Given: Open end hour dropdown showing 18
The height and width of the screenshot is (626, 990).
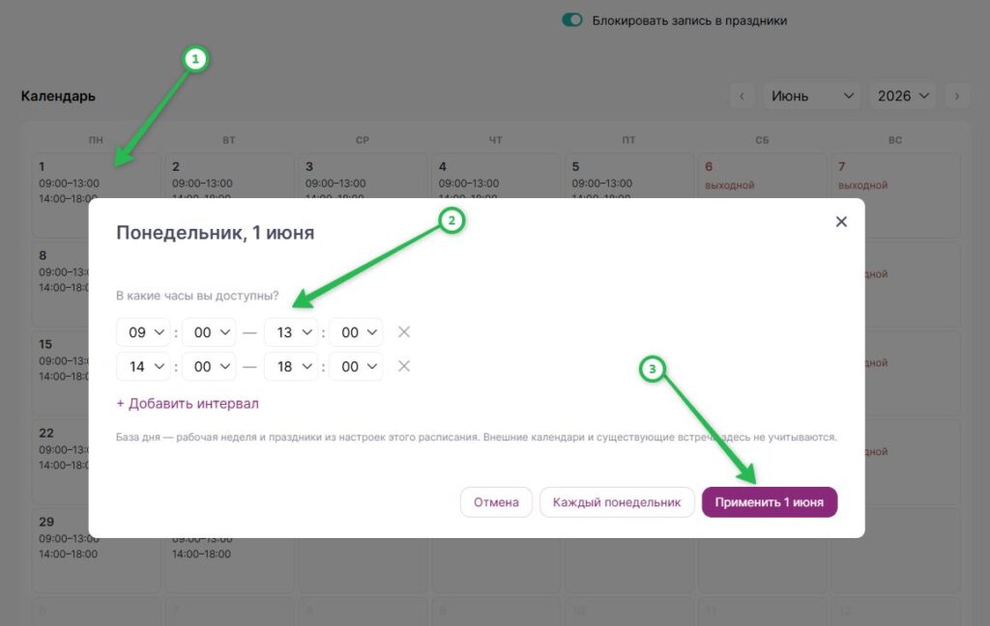Looking at the screenshot, I should pyautogui.click(x=291, y=367).
